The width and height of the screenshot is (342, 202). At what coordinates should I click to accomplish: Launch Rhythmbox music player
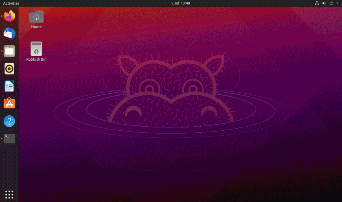pos(9,69)
